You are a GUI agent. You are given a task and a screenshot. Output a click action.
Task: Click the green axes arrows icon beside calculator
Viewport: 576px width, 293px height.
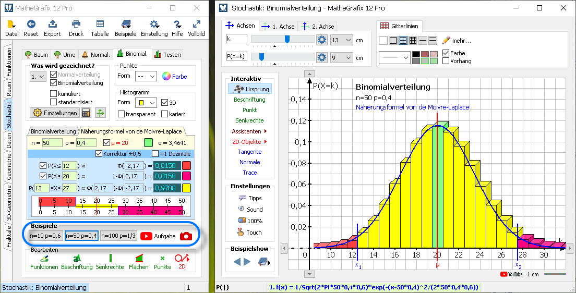pyautogui.click(x=100, y=113)
